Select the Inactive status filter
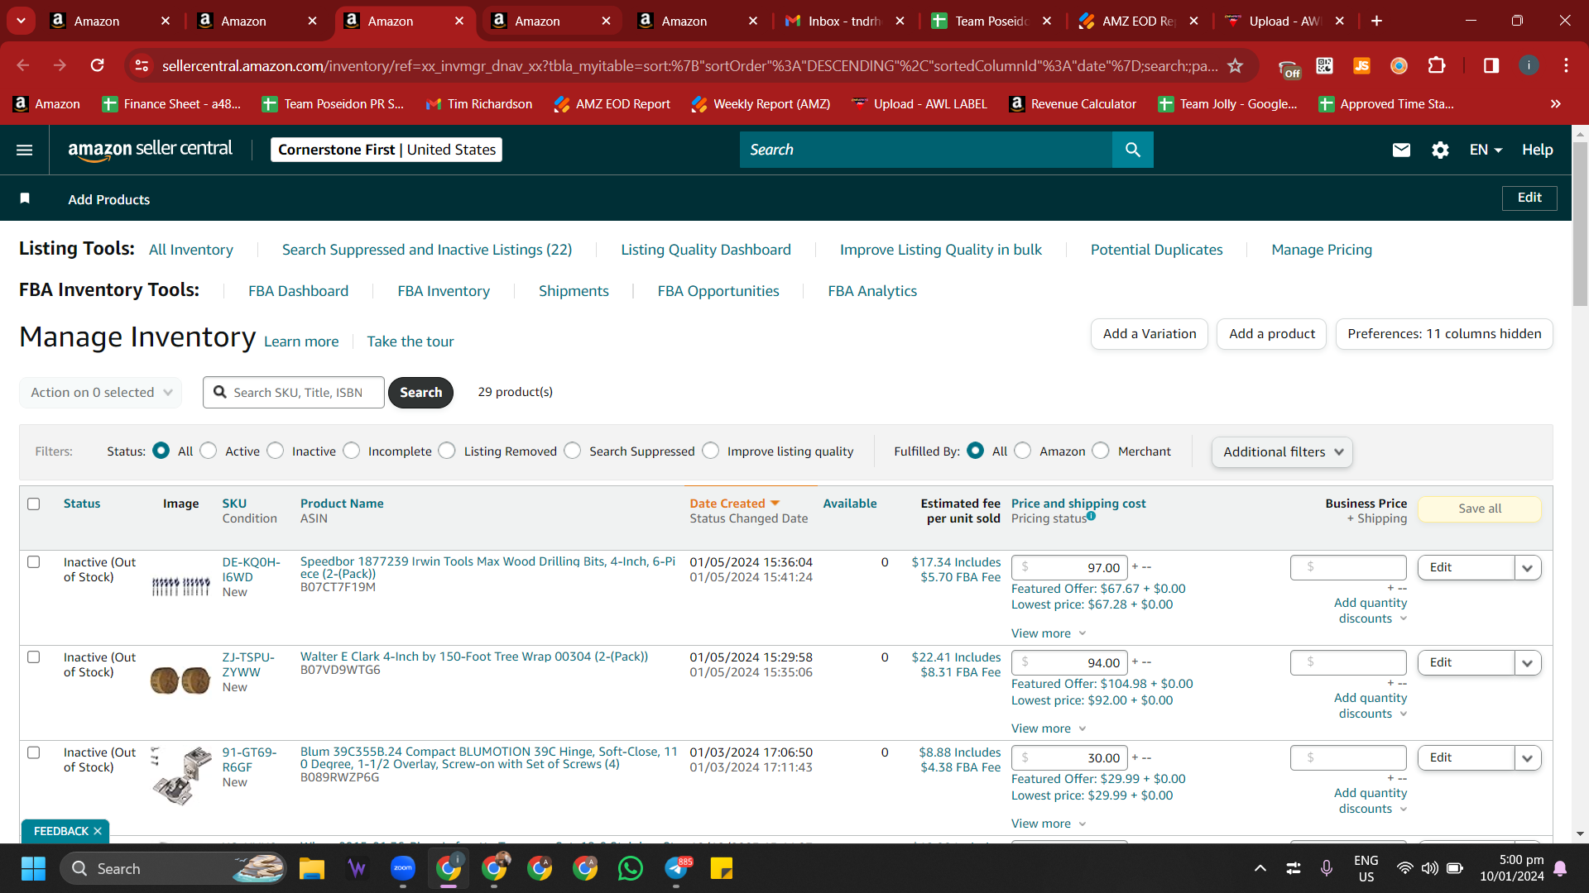This screenshot has height=893, width=1589. (276, 451)
